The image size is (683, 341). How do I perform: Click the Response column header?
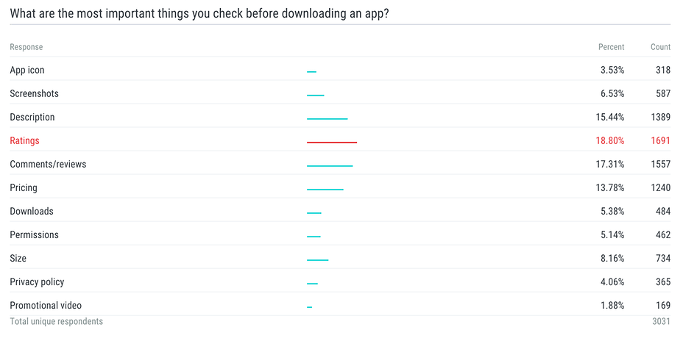pyautogui.click(x=26, y=47)
